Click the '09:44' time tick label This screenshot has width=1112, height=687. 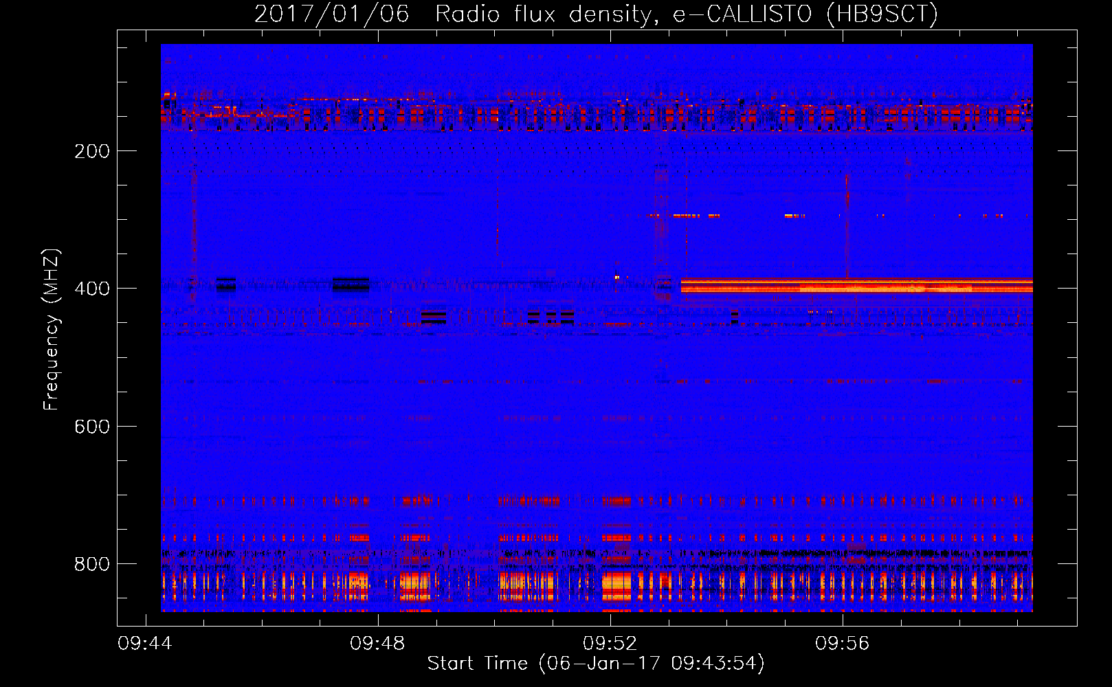pyautogui.click(x=145, y=644)
